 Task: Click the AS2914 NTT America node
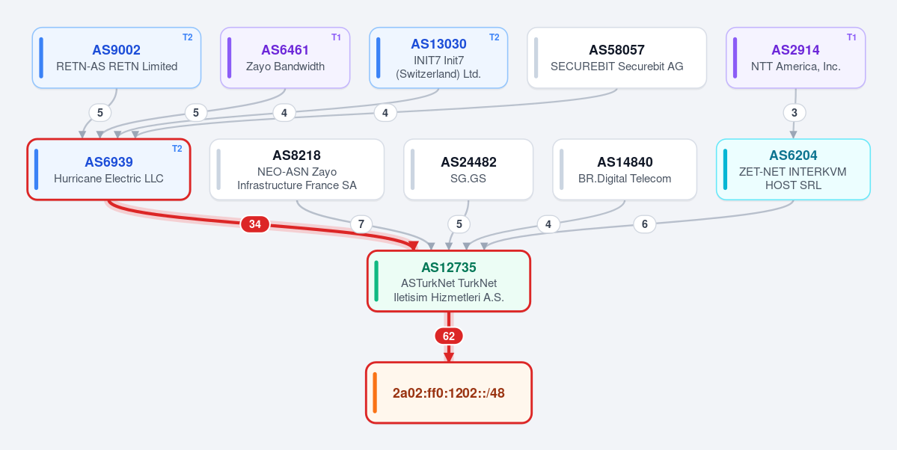tap(796, 58)
